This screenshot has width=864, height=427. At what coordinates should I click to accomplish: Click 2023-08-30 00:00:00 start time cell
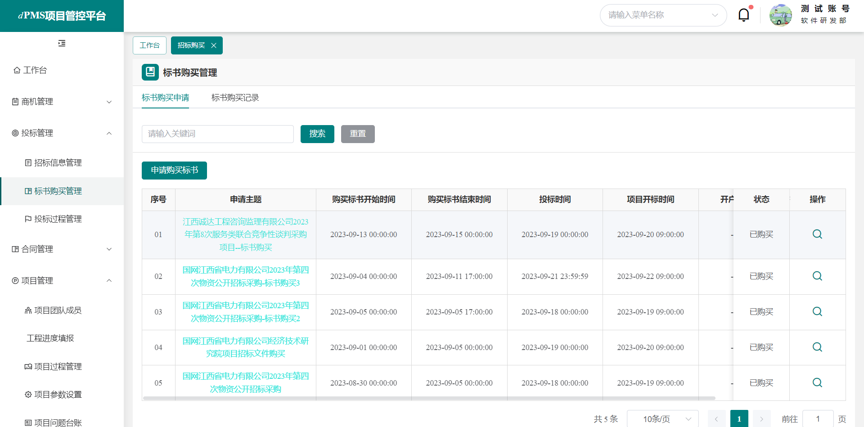coord(364,383)
